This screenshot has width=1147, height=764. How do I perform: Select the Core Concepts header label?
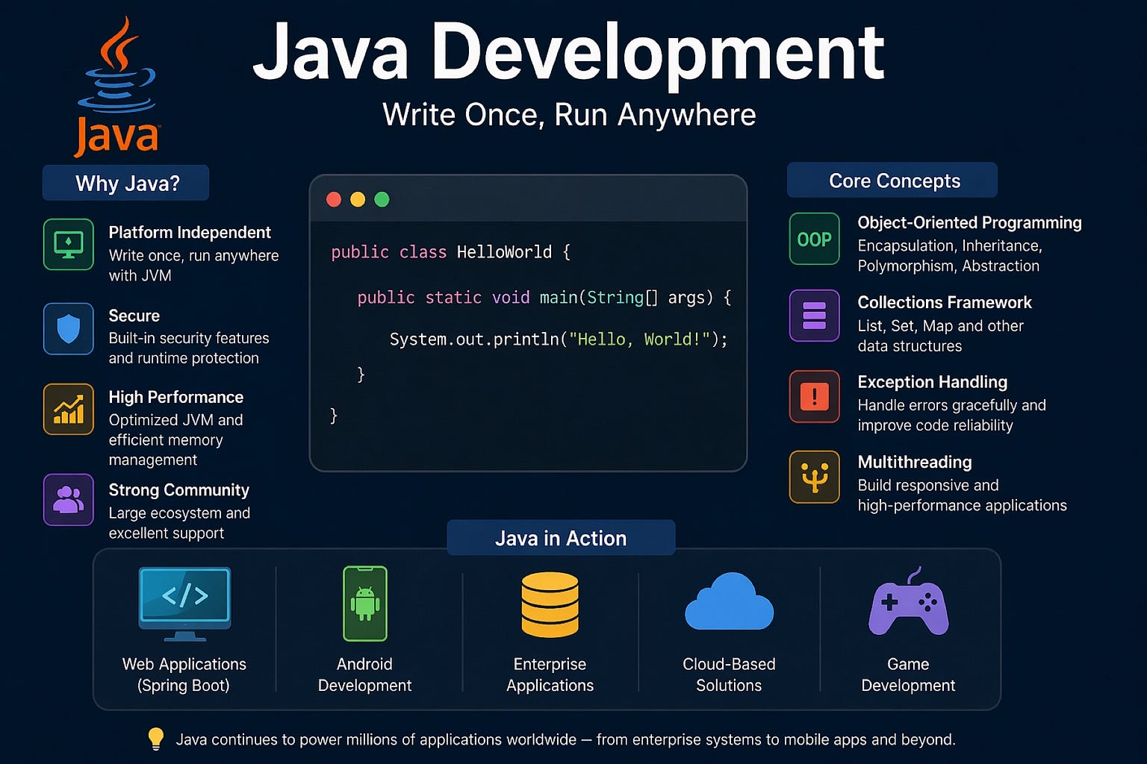pos(893,181)
